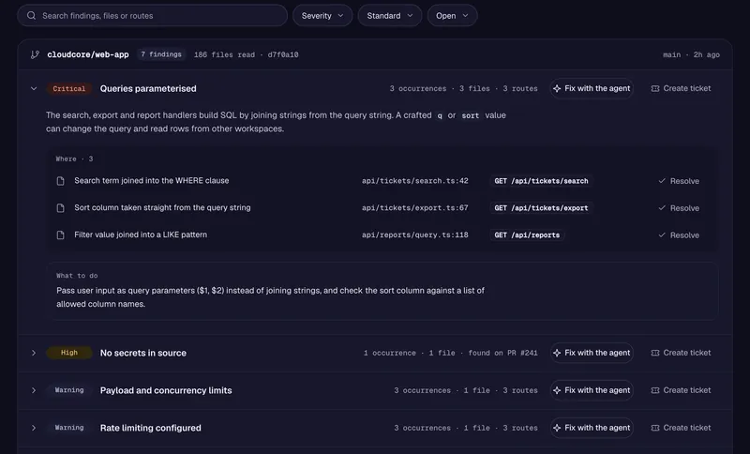Open file path api/tickets/export.ts:67

pos(415,207)
